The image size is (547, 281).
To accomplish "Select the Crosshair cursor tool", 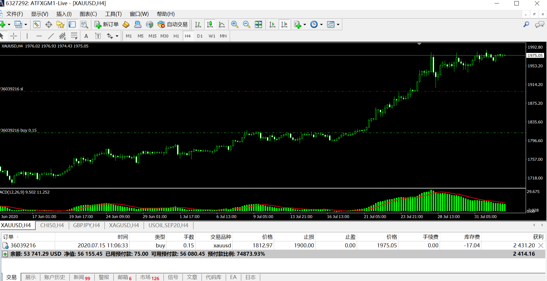I will click(14, 36).
